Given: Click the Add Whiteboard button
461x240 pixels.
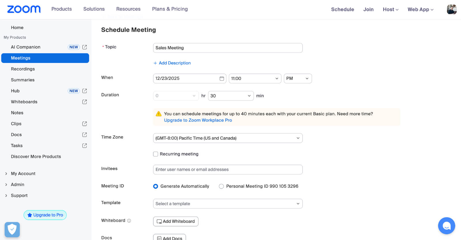Looking at the screenshot, I should pyautogui.click(x=175, y=221).
